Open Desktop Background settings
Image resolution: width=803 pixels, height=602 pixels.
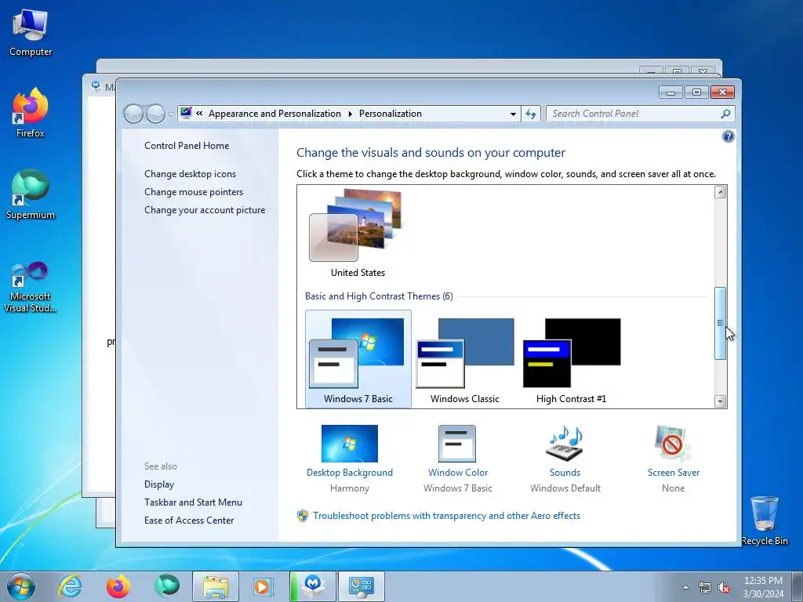coord(350,458)
